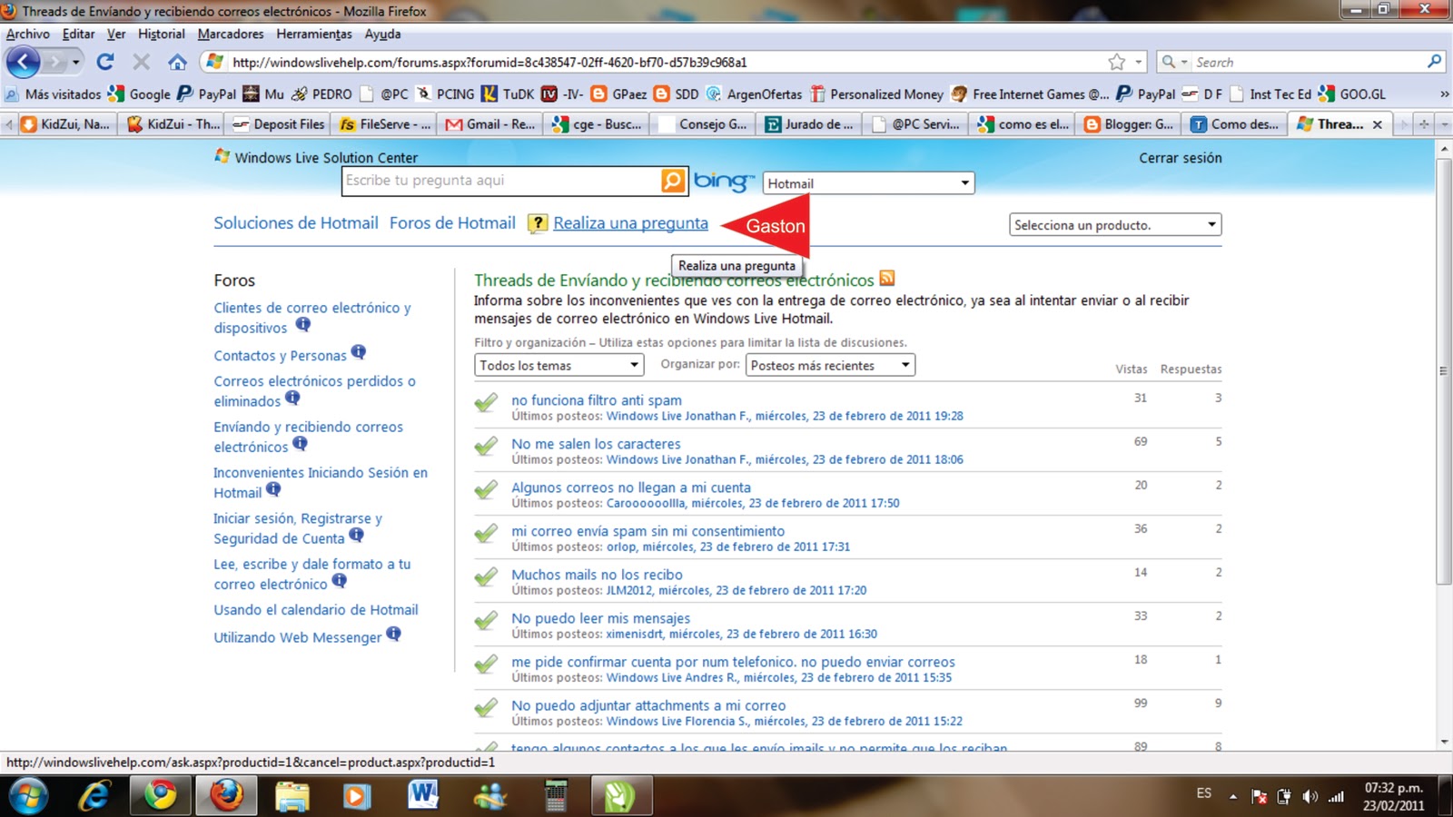Open the GPaez Blogger bookmark
Image resolution: width=1453 pixels, height=817 pixels.
click(x=618, y=94)
